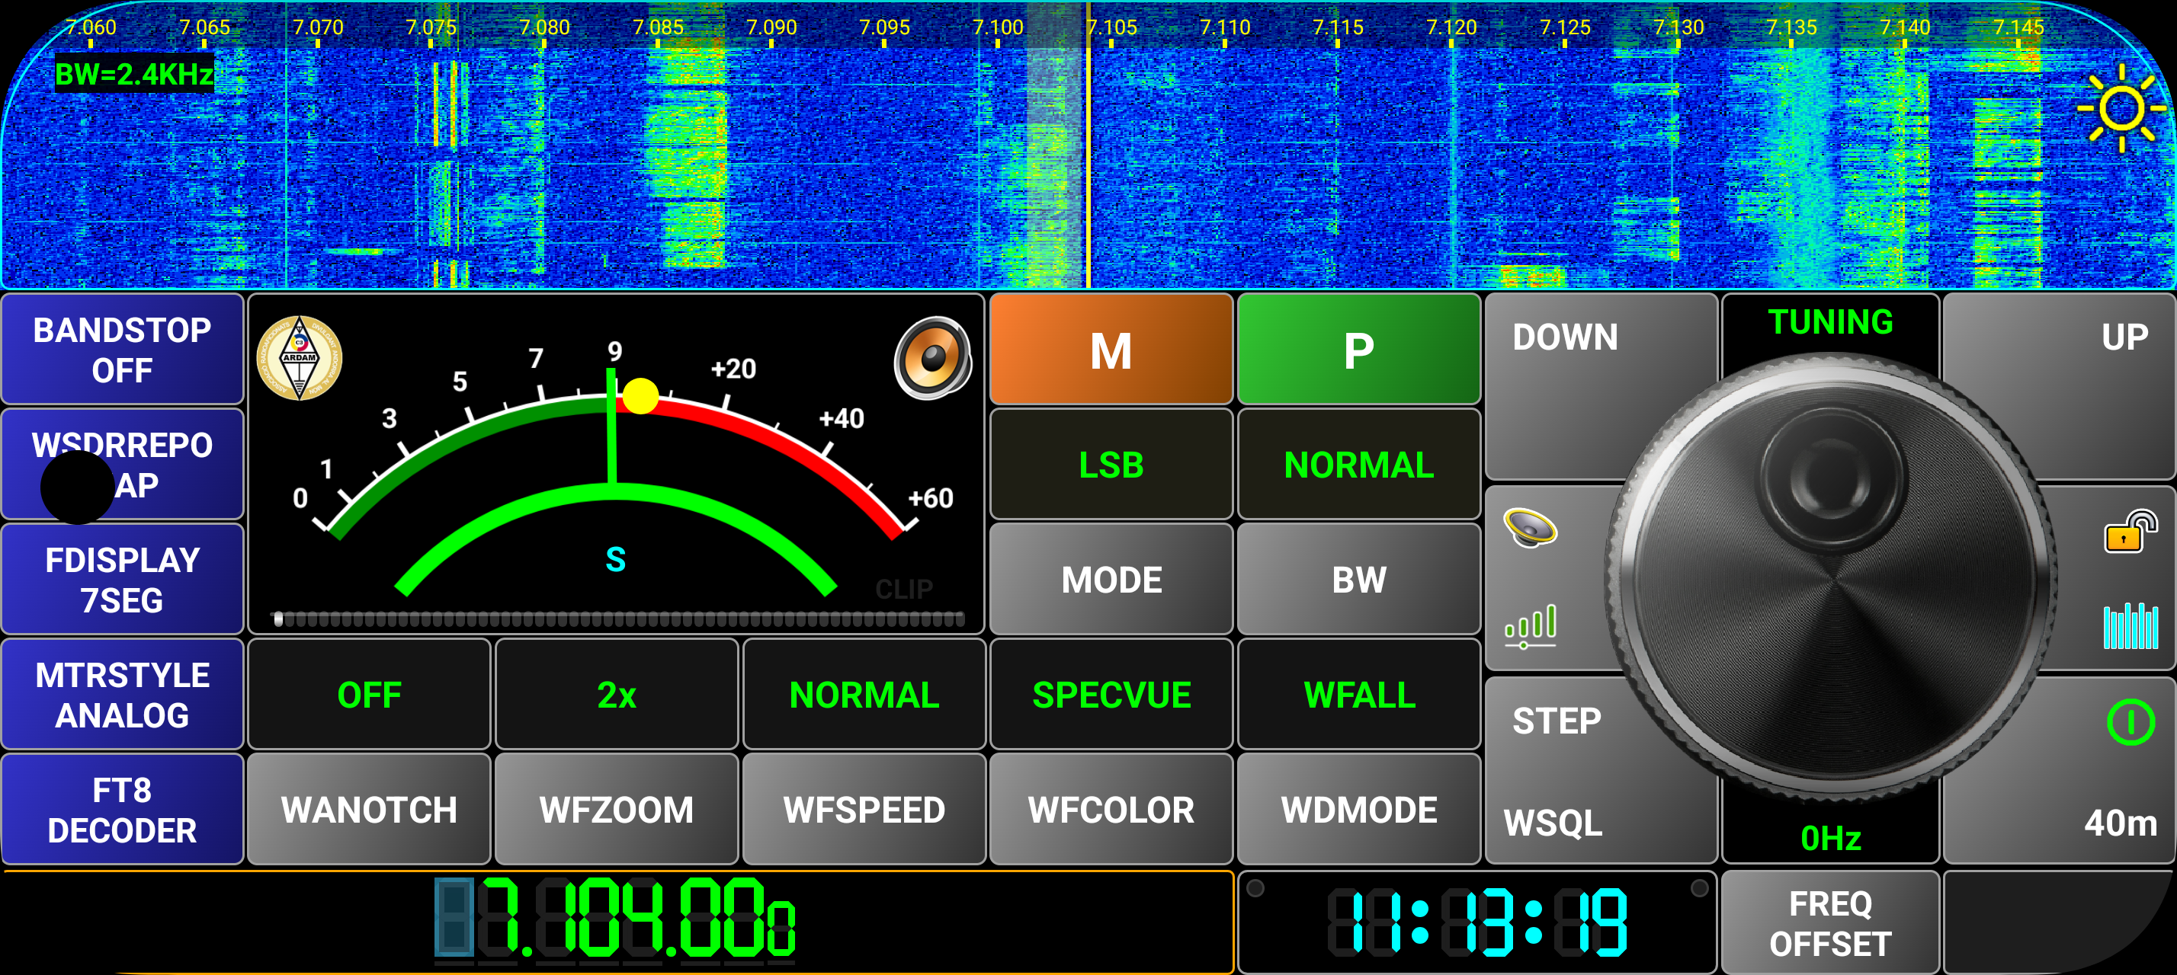The width and height of the screenshot is (2177, 975).
Task: Open the BW bandwidth selector
Action: [x=1359, y=580]
